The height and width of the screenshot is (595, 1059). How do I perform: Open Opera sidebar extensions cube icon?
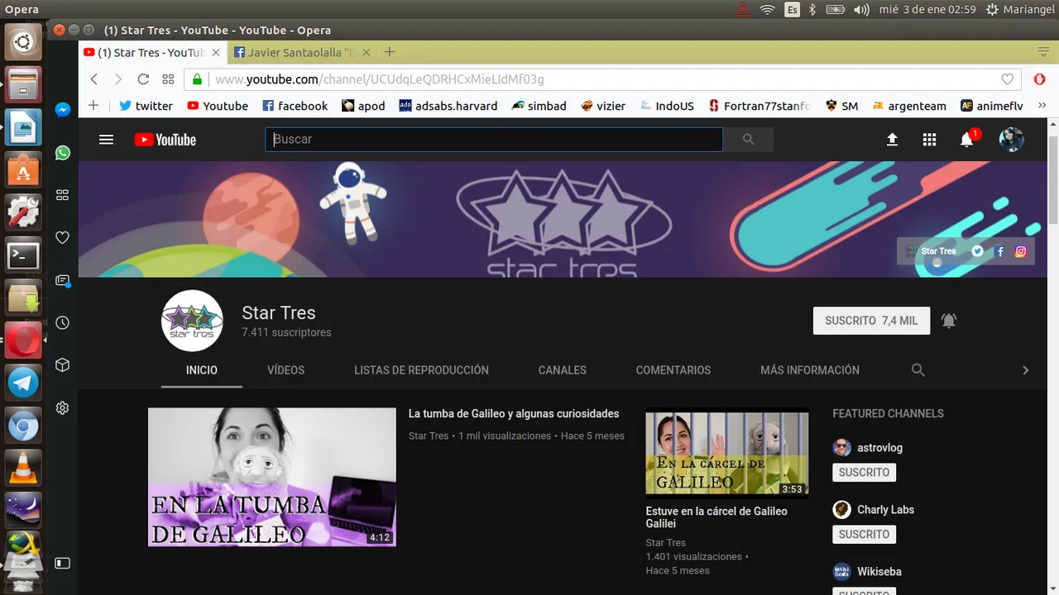(62, 364)
